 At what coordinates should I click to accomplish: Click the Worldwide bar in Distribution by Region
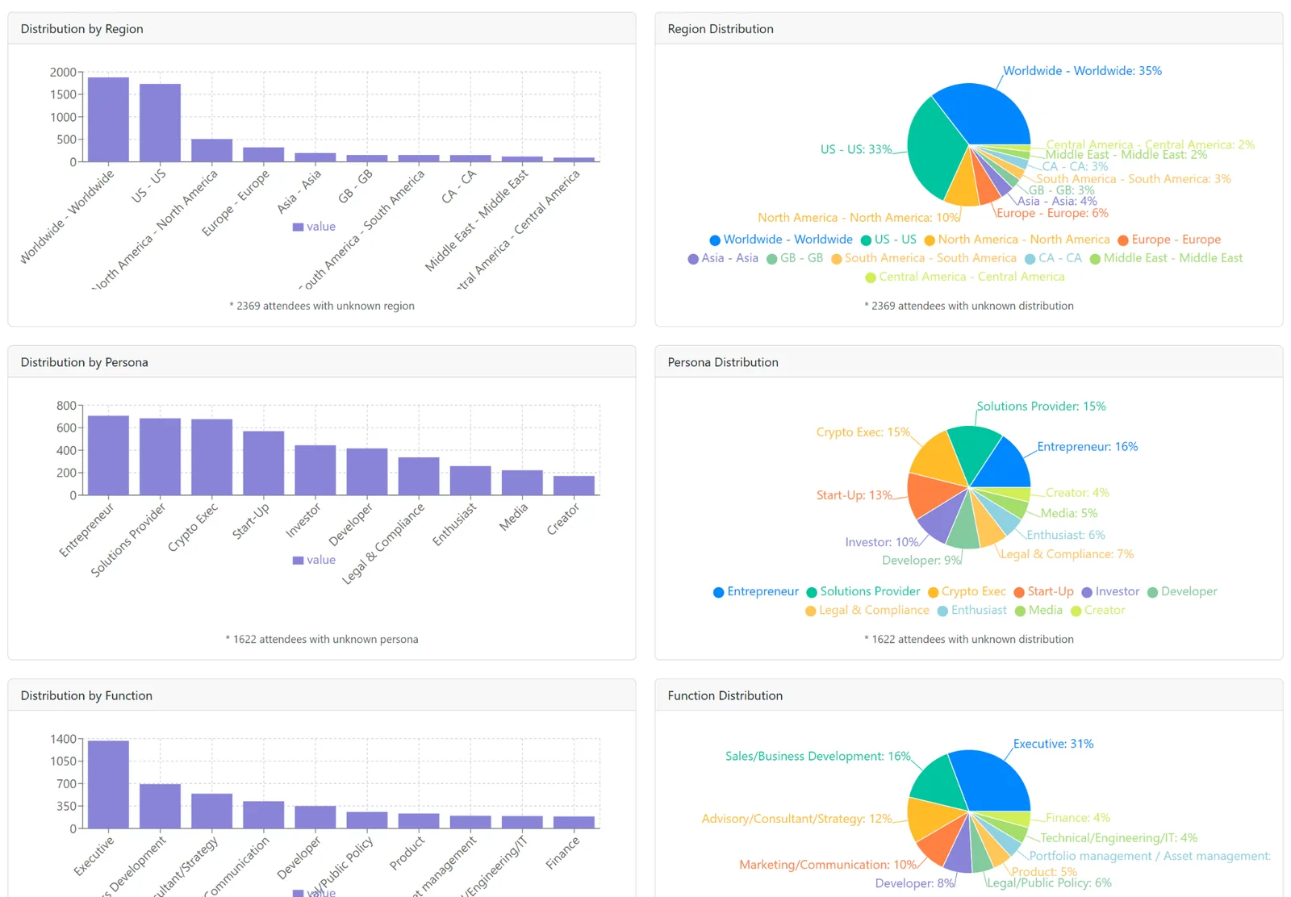point(108,119)
